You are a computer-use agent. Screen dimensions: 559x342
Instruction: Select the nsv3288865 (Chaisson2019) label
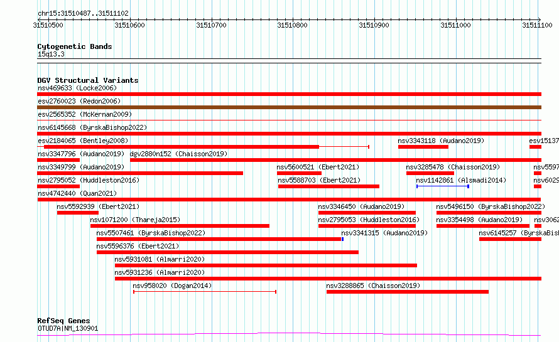pos(373,286)
